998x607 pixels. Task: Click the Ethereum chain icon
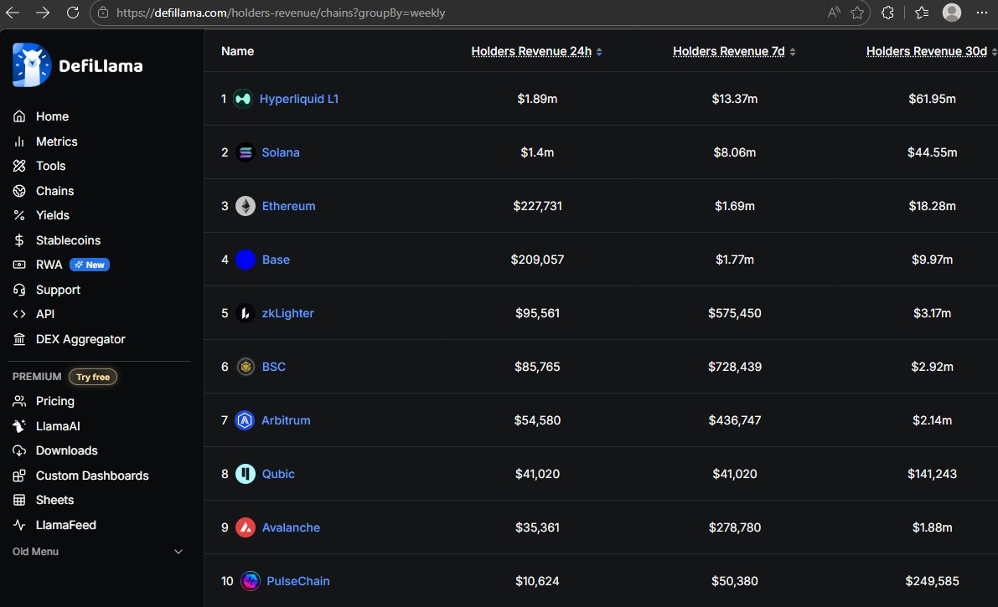point(245,206)
